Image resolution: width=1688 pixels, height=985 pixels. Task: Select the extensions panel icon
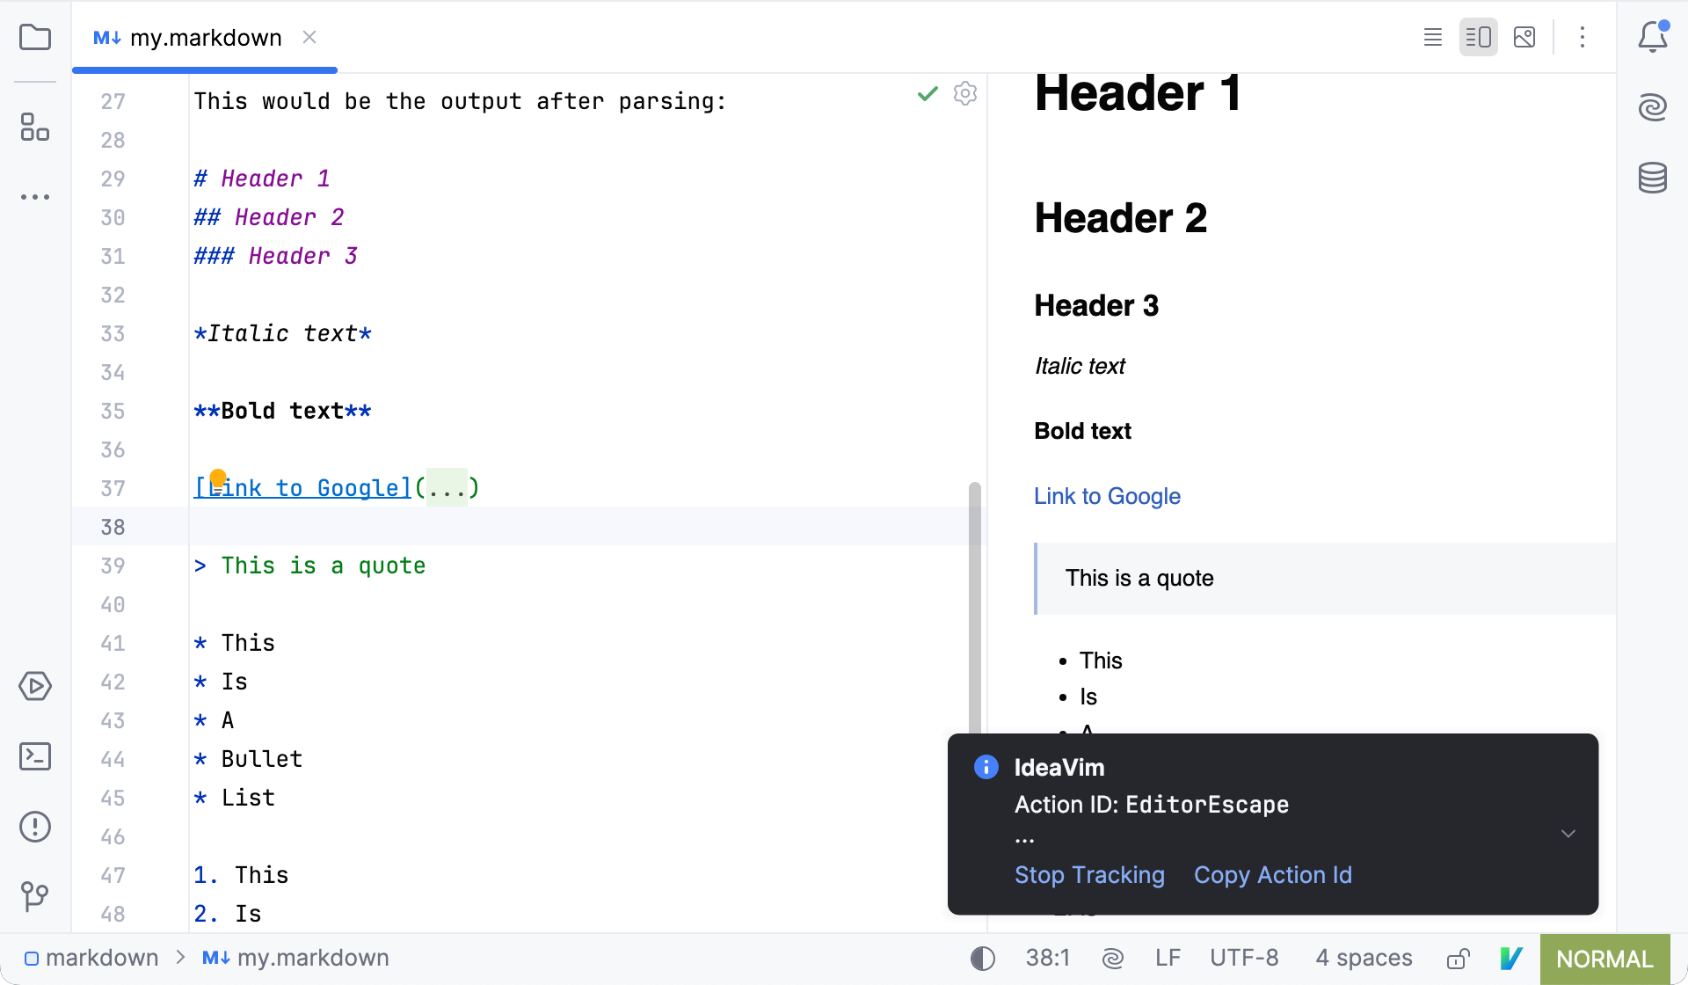click(x=33, y=128)
